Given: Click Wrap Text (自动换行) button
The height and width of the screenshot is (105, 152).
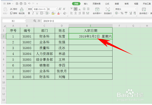Looking at the screenshot, I should (108, 11).
